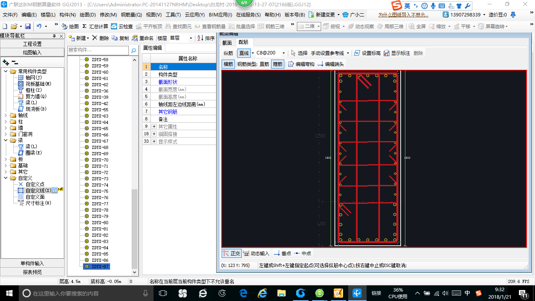Click 平齐板顶 toolbar item
This screenshot has width=535, height=301.
[149, 26]
